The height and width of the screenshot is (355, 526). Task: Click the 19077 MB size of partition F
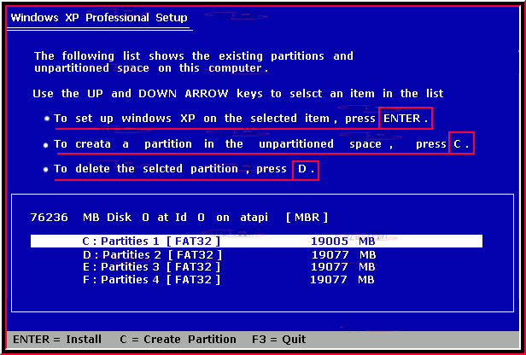(342, 280)
